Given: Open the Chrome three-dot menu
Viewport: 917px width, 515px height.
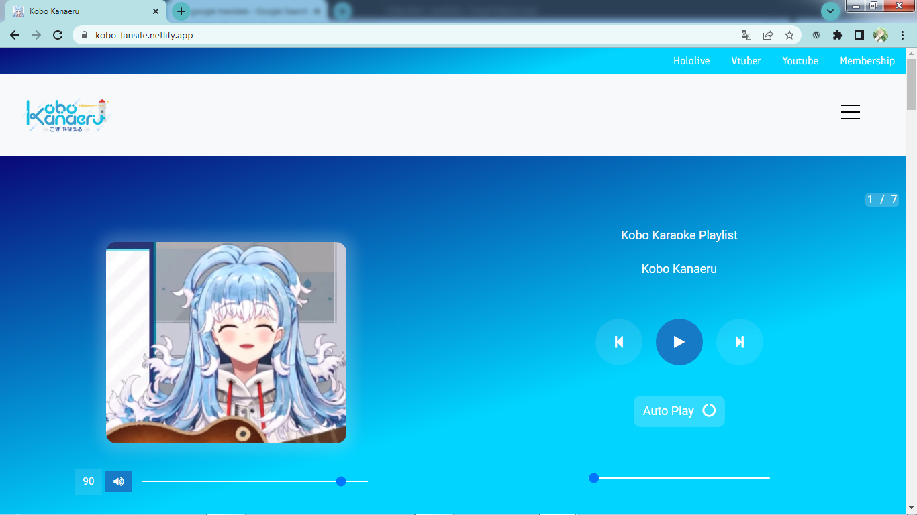Looking at the screenshot, I should coord(902,35).
